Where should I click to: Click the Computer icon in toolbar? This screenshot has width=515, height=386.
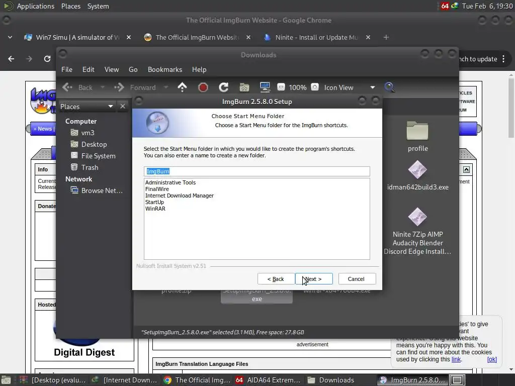click(x=265, y=87)
